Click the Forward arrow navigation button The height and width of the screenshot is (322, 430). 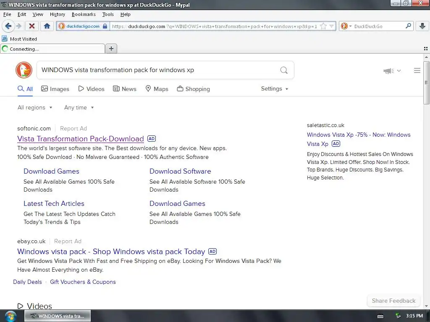tap(19, 26)
